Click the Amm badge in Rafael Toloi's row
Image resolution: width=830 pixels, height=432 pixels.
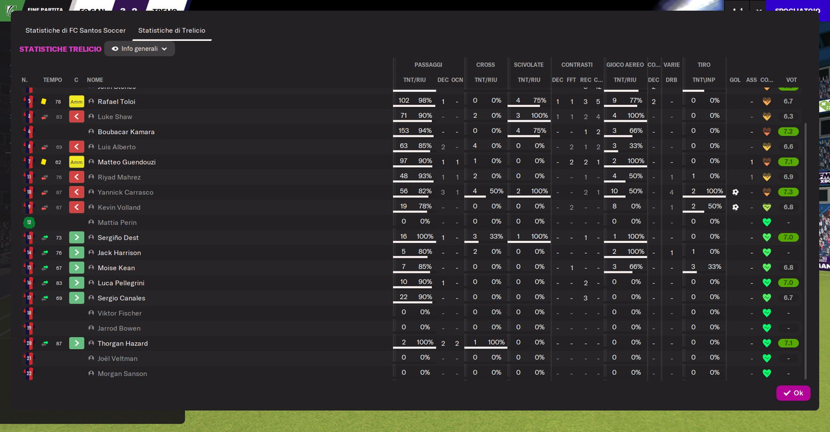pyautogui.click(x=77, y=102)
